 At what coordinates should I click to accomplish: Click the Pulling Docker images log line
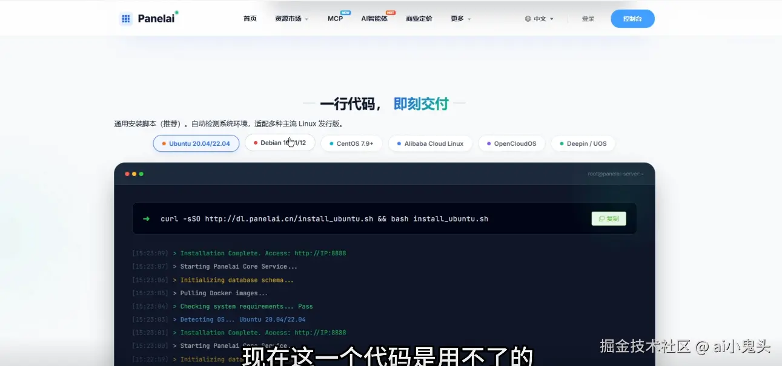tap(200, 293)
